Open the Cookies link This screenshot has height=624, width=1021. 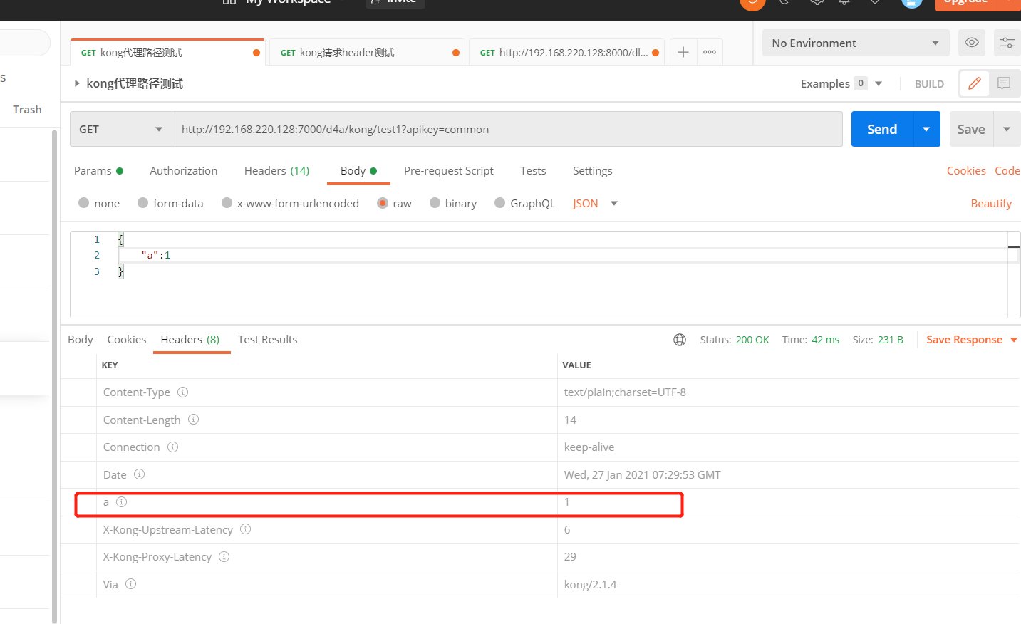(x=966, y=170)
